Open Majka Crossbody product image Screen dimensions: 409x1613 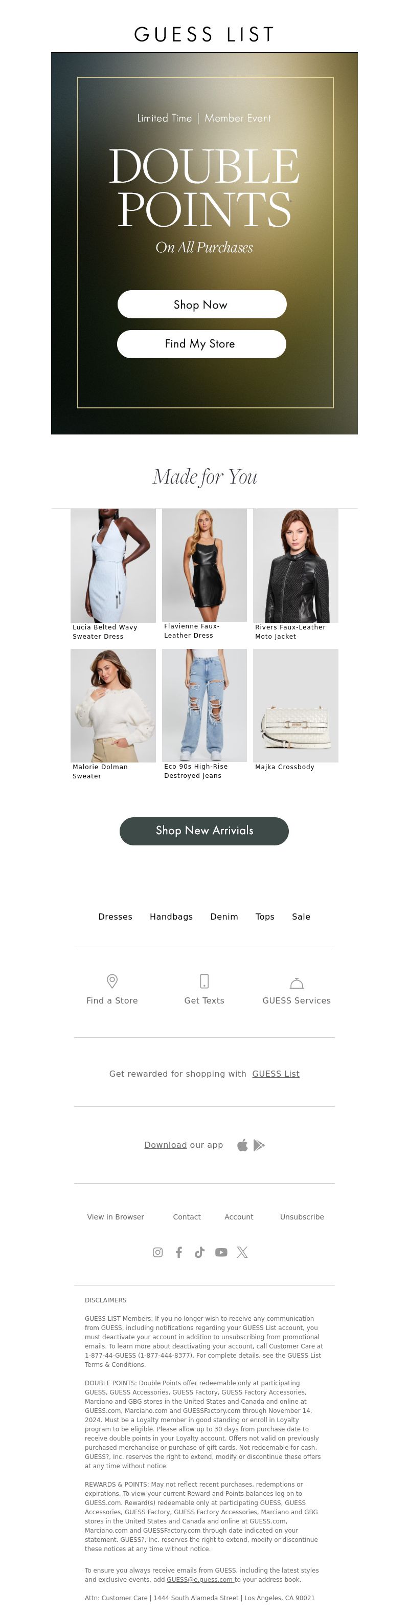tap(295, 705)
